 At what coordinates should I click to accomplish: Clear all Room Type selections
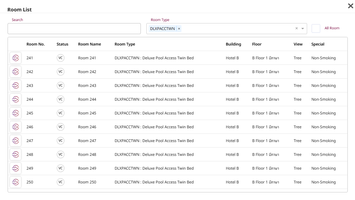pos(296,29)
